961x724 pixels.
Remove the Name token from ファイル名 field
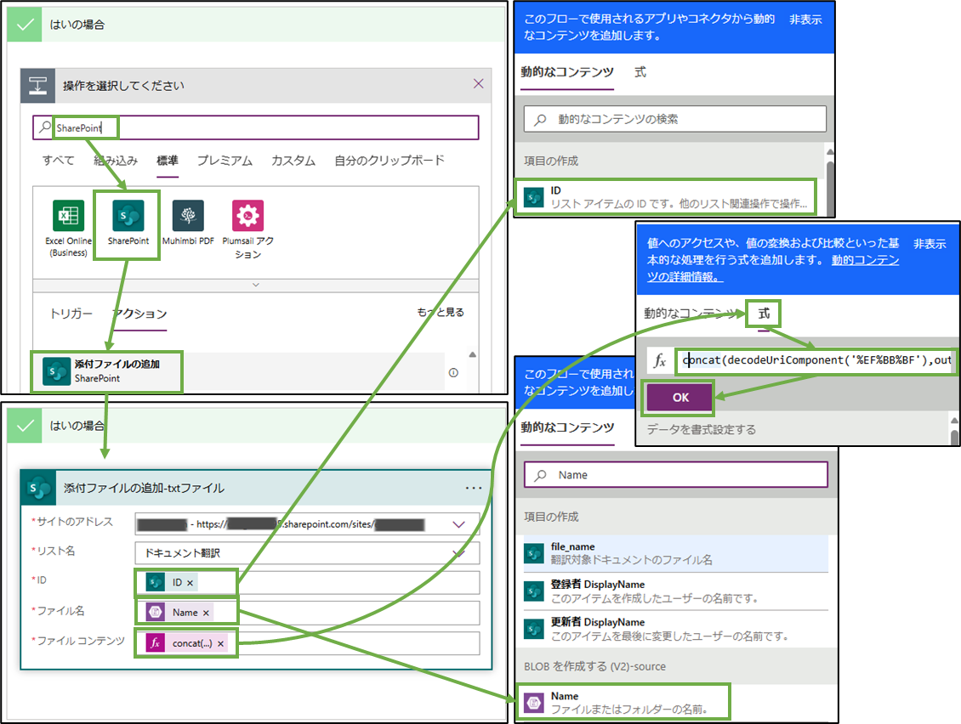(x=206, y=614)
